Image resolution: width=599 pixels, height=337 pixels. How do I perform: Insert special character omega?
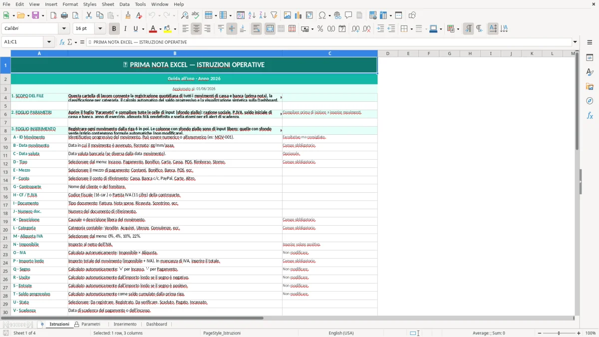point(322,15)
